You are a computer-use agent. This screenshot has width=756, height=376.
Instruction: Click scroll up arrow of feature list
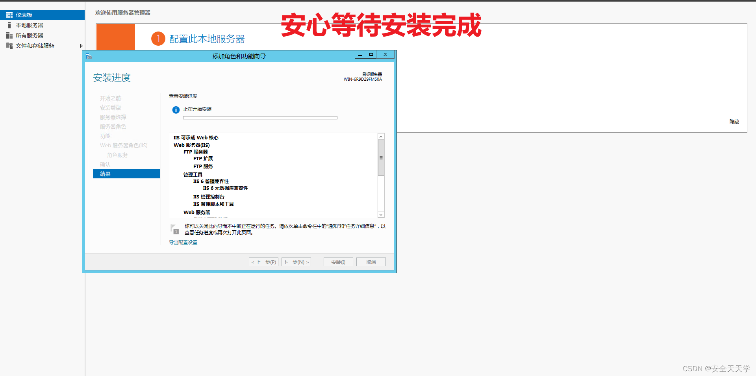(381, 137)
